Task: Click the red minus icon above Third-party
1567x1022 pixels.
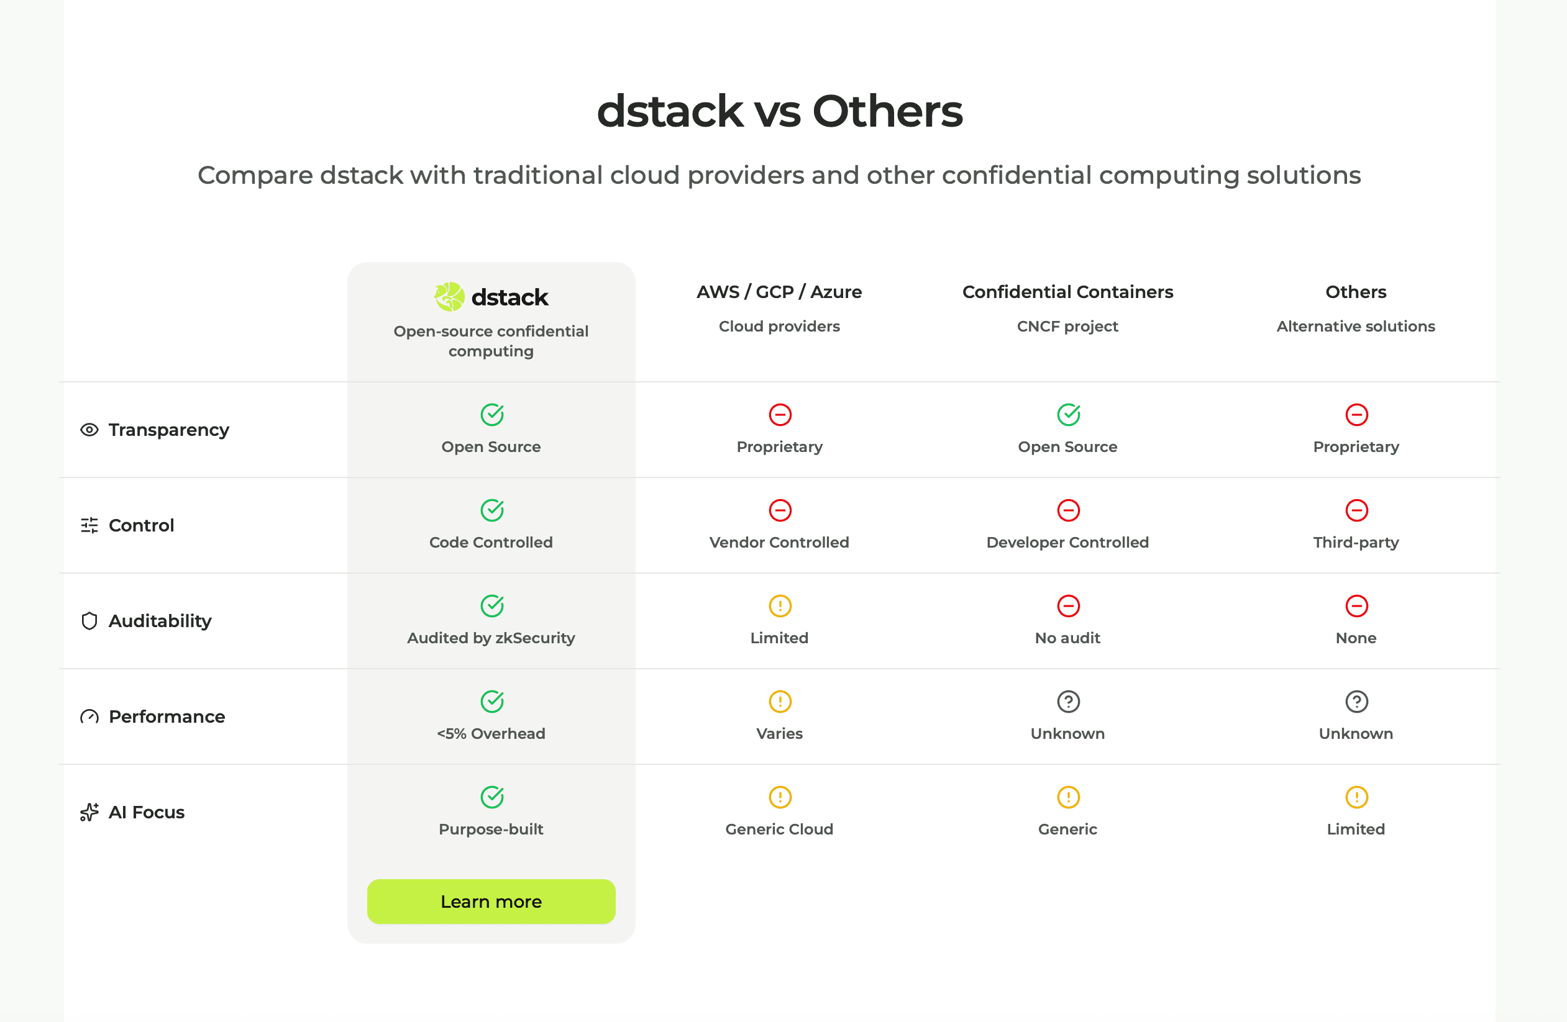Action: click(x=1356, y=510)
